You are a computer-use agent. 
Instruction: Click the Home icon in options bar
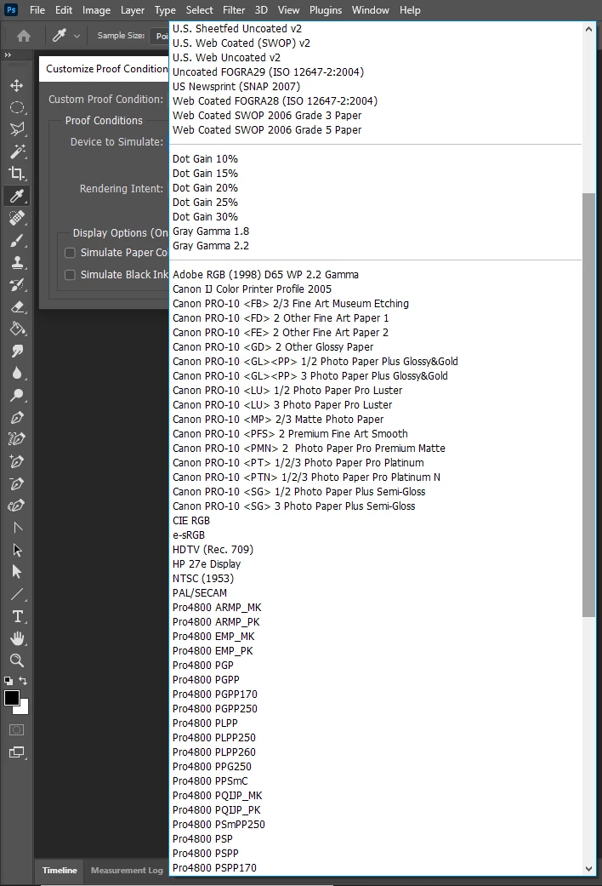click(24, 36)
